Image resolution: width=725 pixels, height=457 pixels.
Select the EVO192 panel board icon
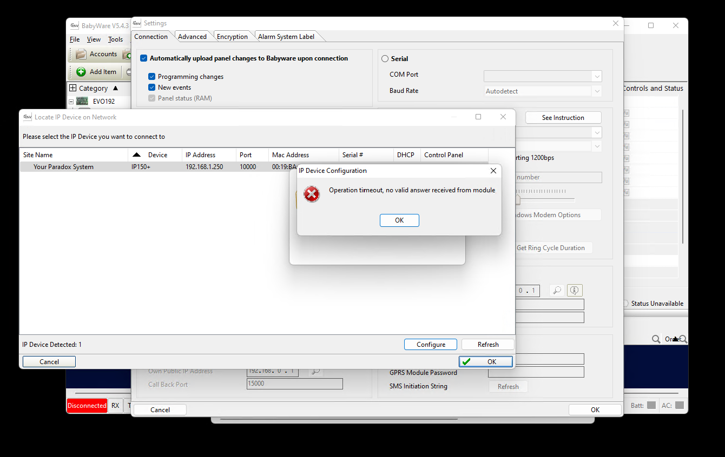tap(81, 101)
